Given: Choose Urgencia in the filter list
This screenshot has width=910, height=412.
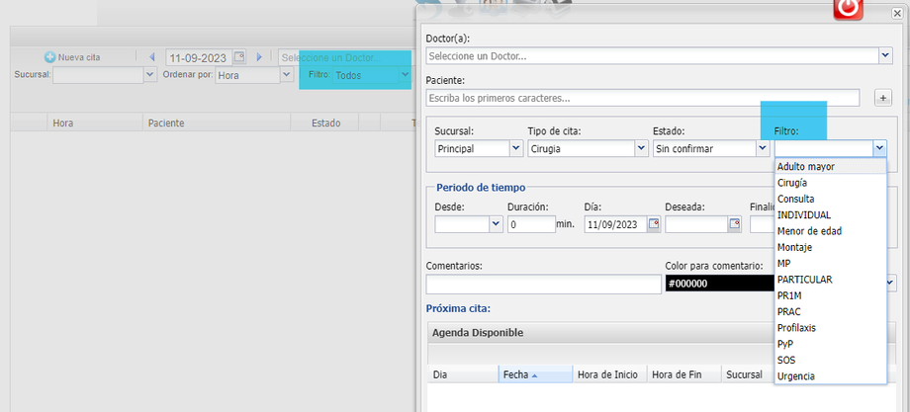Looking at the screenshot, I should 796,375.
